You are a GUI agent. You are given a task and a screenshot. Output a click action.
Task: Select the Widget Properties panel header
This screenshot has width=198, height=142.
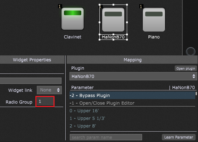coord(32,60)
